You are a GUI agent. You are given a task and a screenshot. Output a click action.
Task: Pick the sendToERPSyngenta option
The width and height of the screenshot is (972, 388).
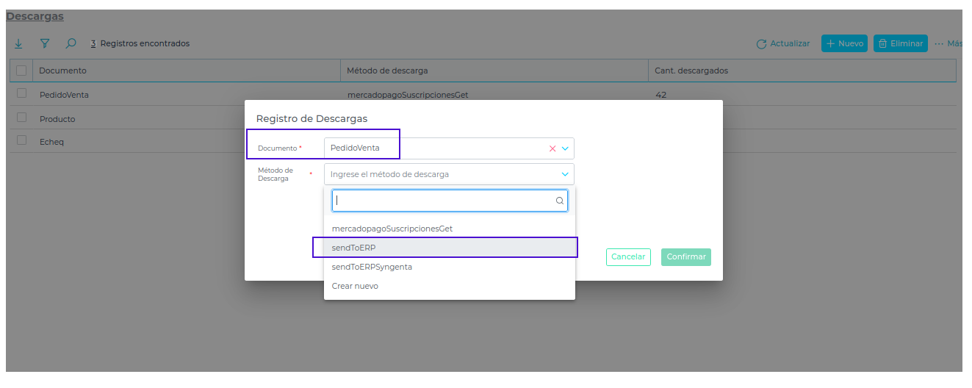[372, 267]
